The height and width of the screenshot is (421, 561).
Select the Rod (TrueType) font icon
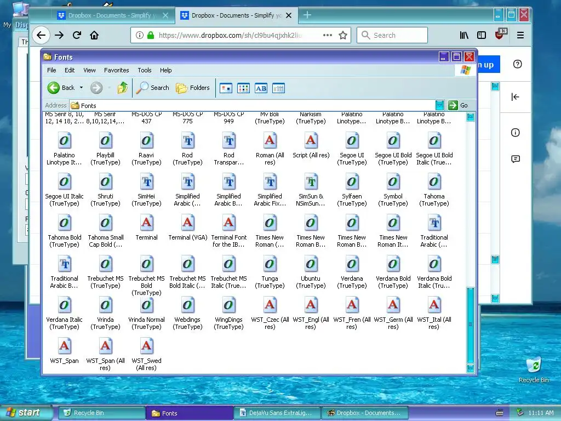(x=187, y=140)
